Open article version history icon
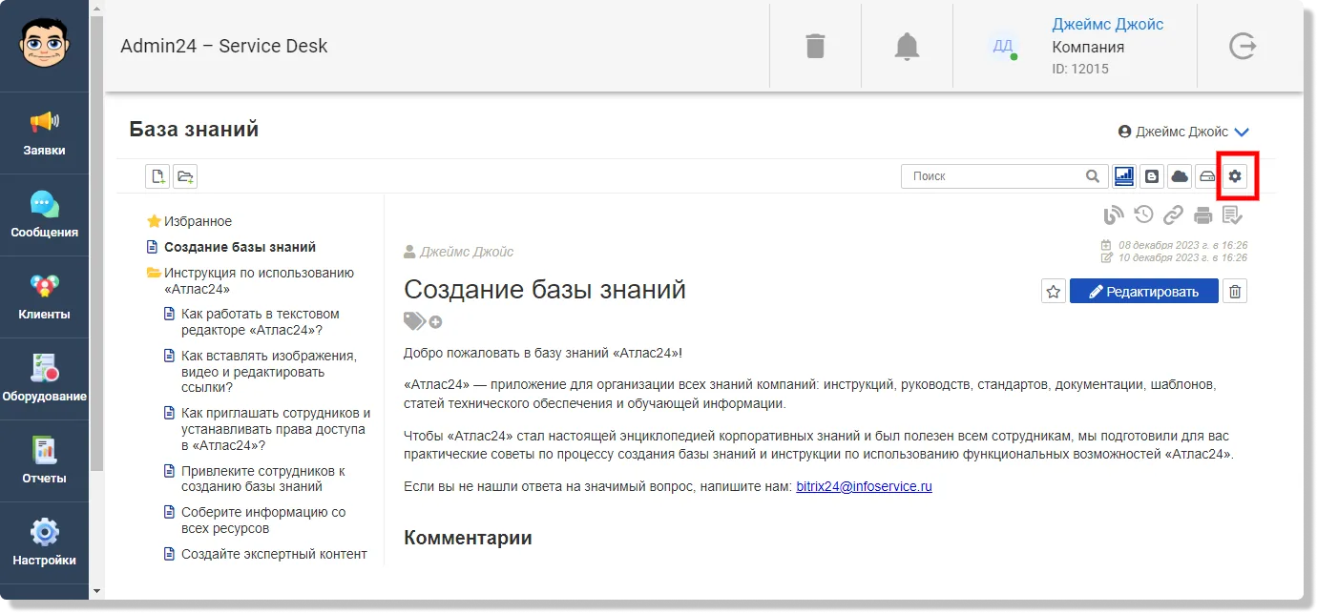The image size is (1317, 613). pos(1143,215)
